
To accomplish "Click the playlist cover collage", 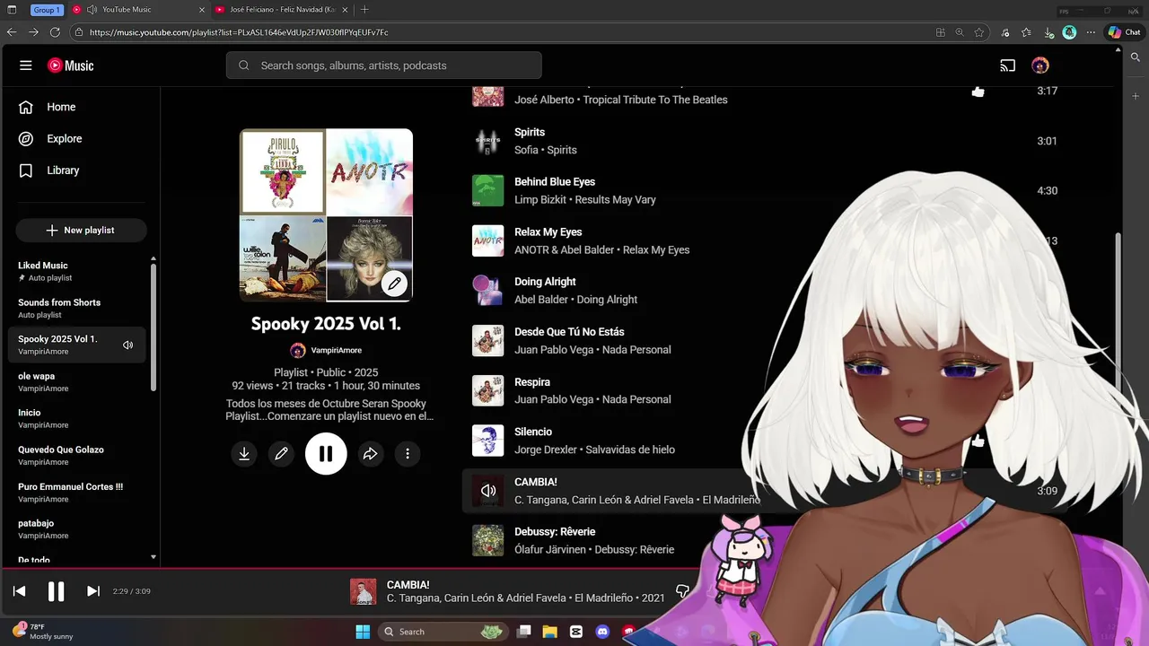I will coord(326,215).
